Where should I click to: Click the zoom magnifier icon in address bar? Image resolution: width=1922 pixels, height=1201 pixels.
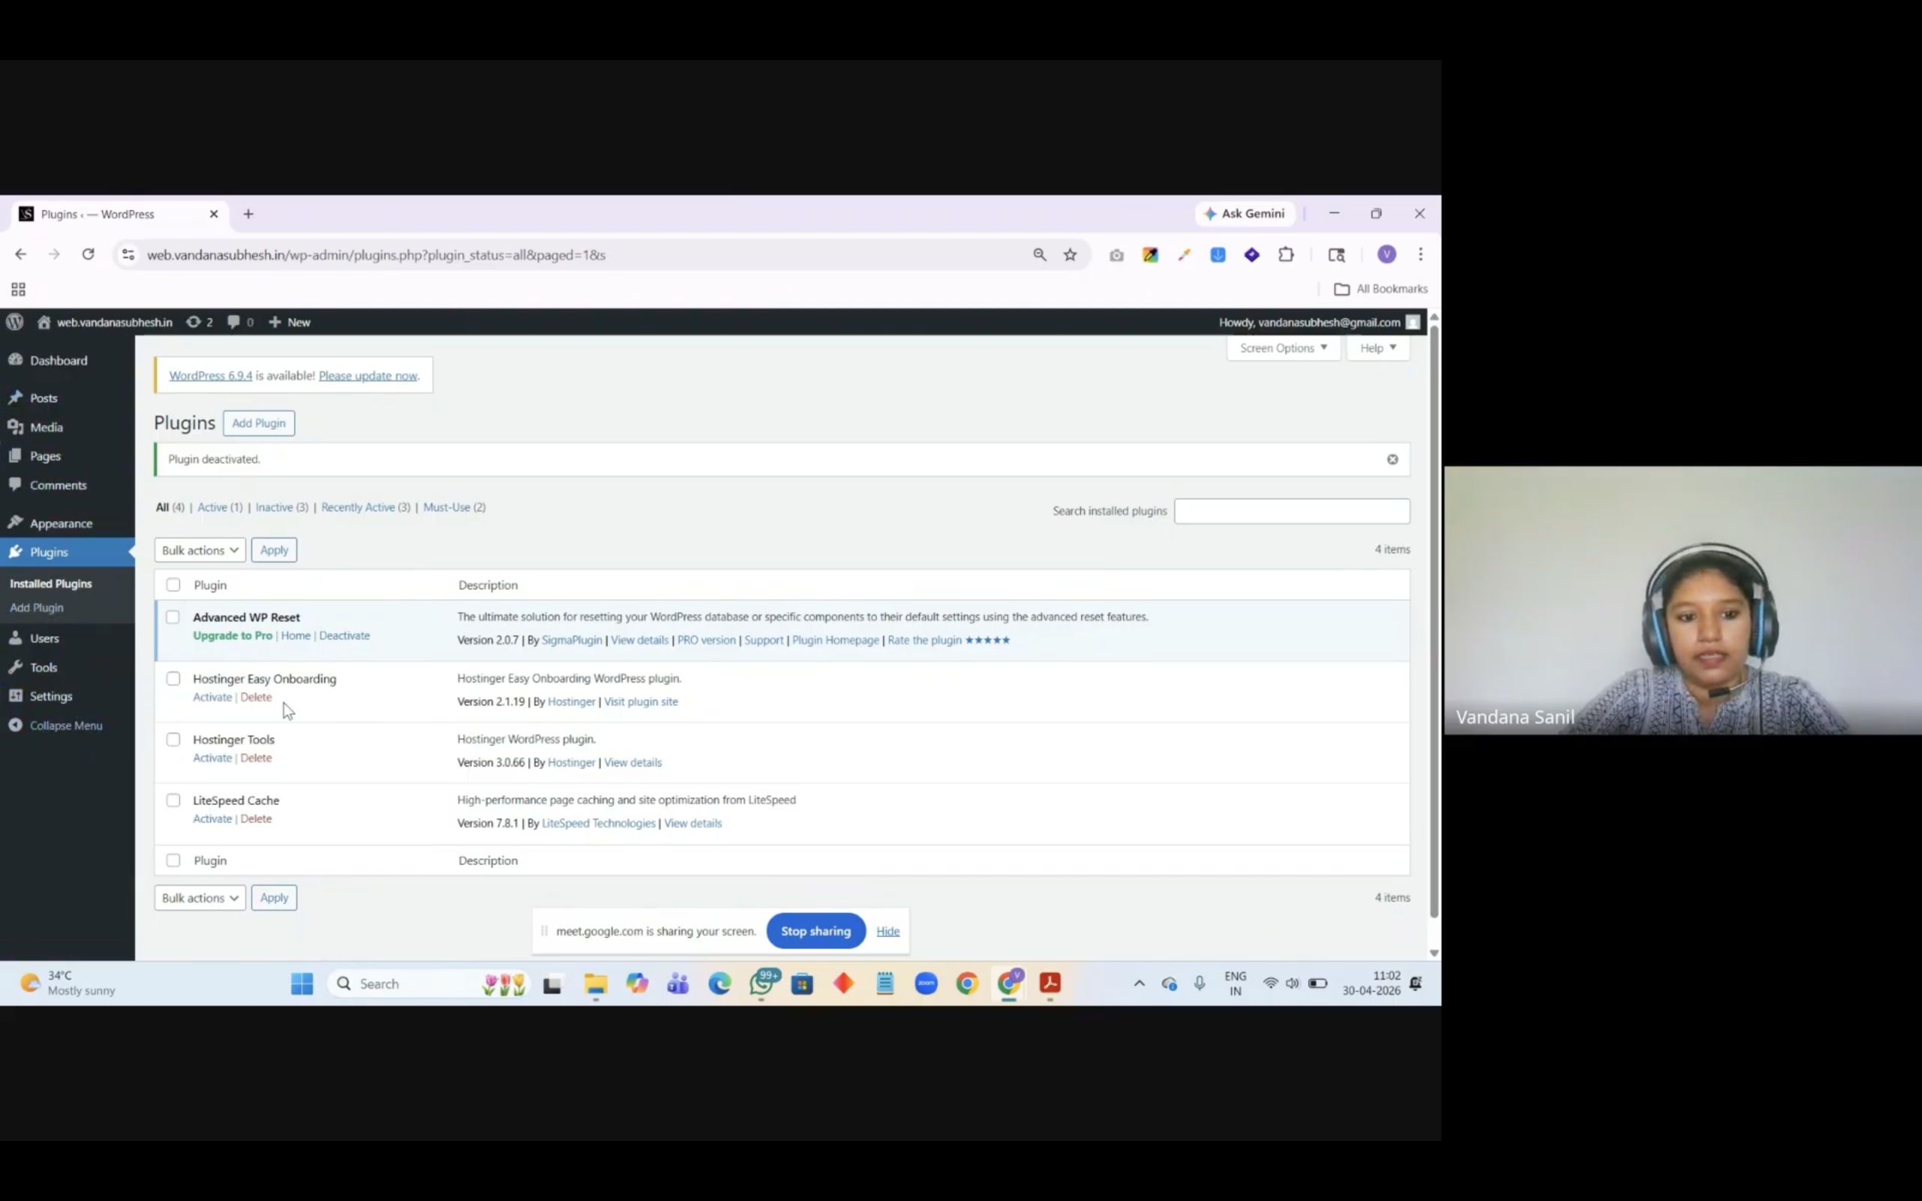click(1039, 254)
